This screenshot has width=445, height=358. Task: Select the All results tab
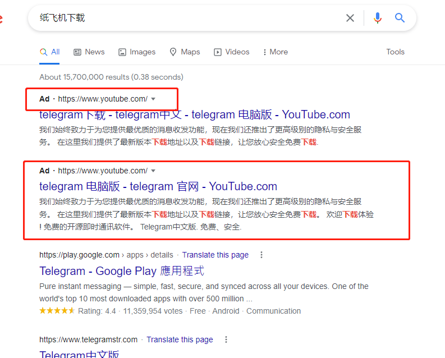point(49,52)
